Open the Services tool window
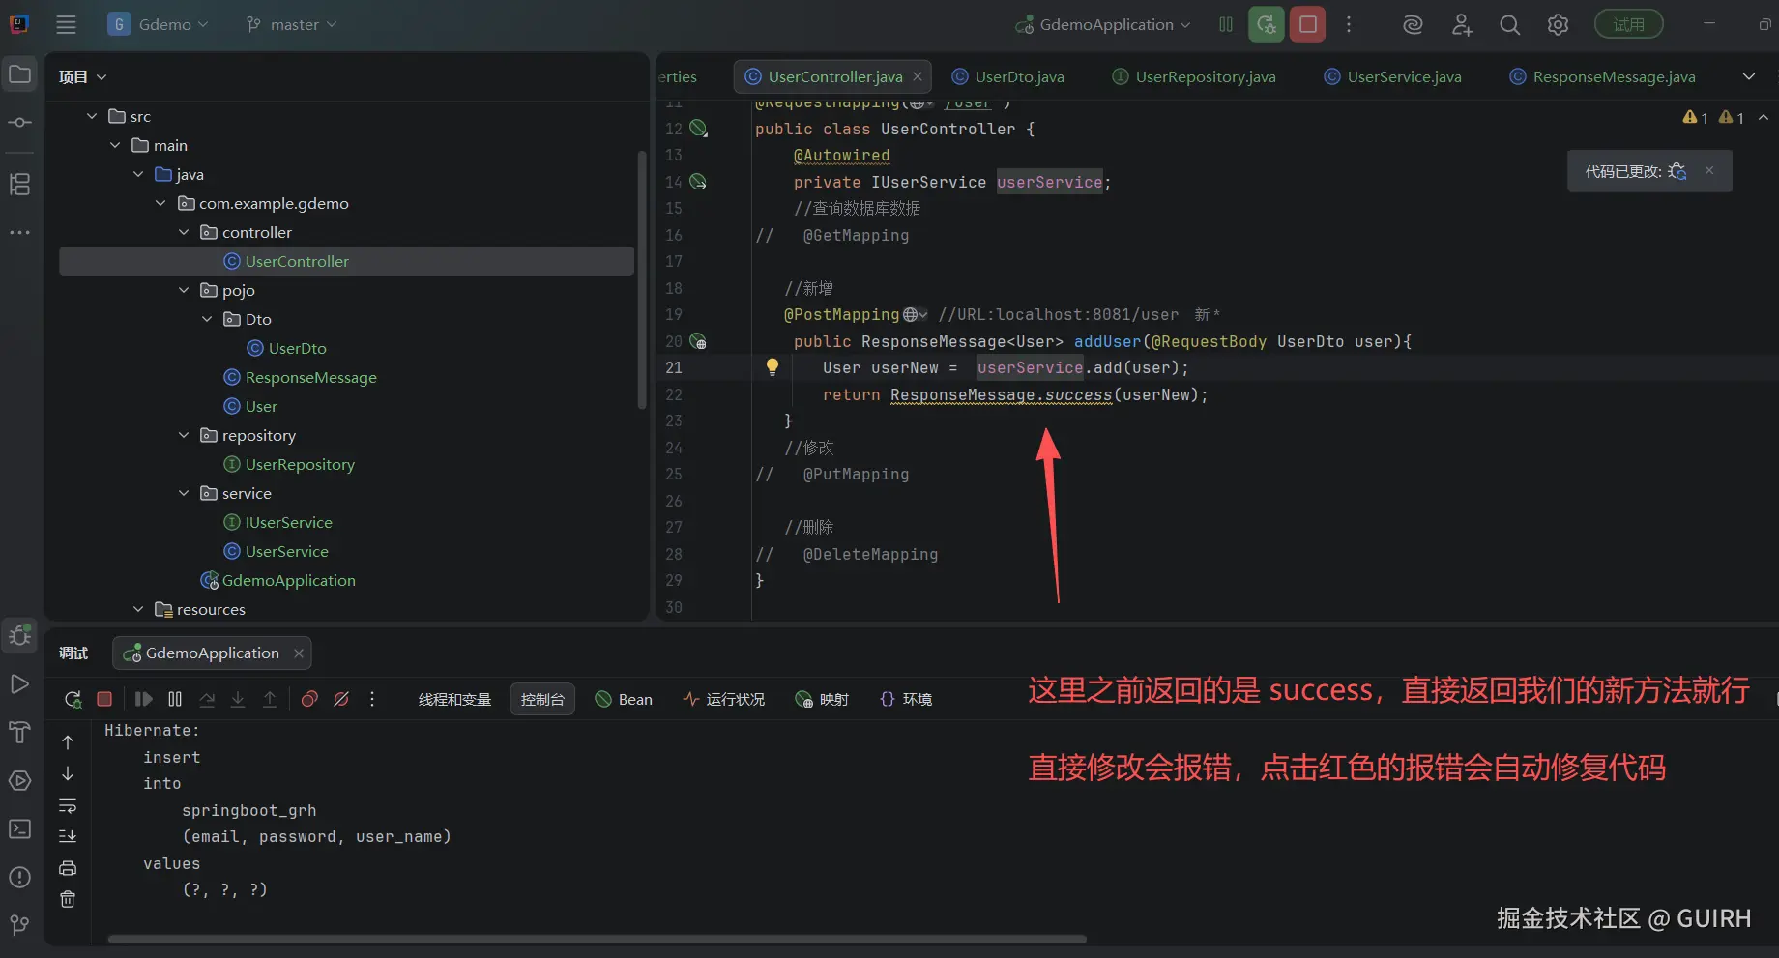 19,780
